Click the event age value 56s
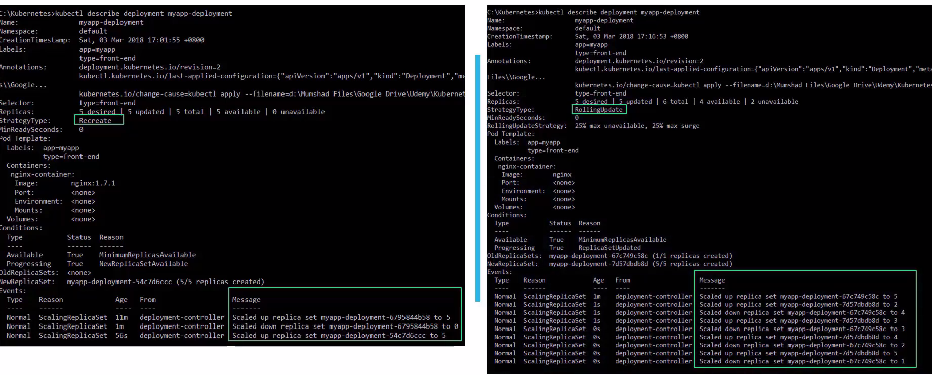 point(121,336)
